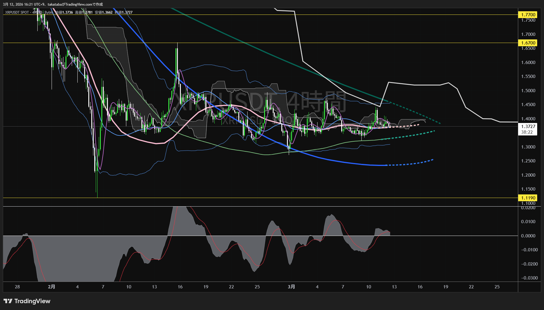Click the candle countdown timer 38:22

click(527, 132)
